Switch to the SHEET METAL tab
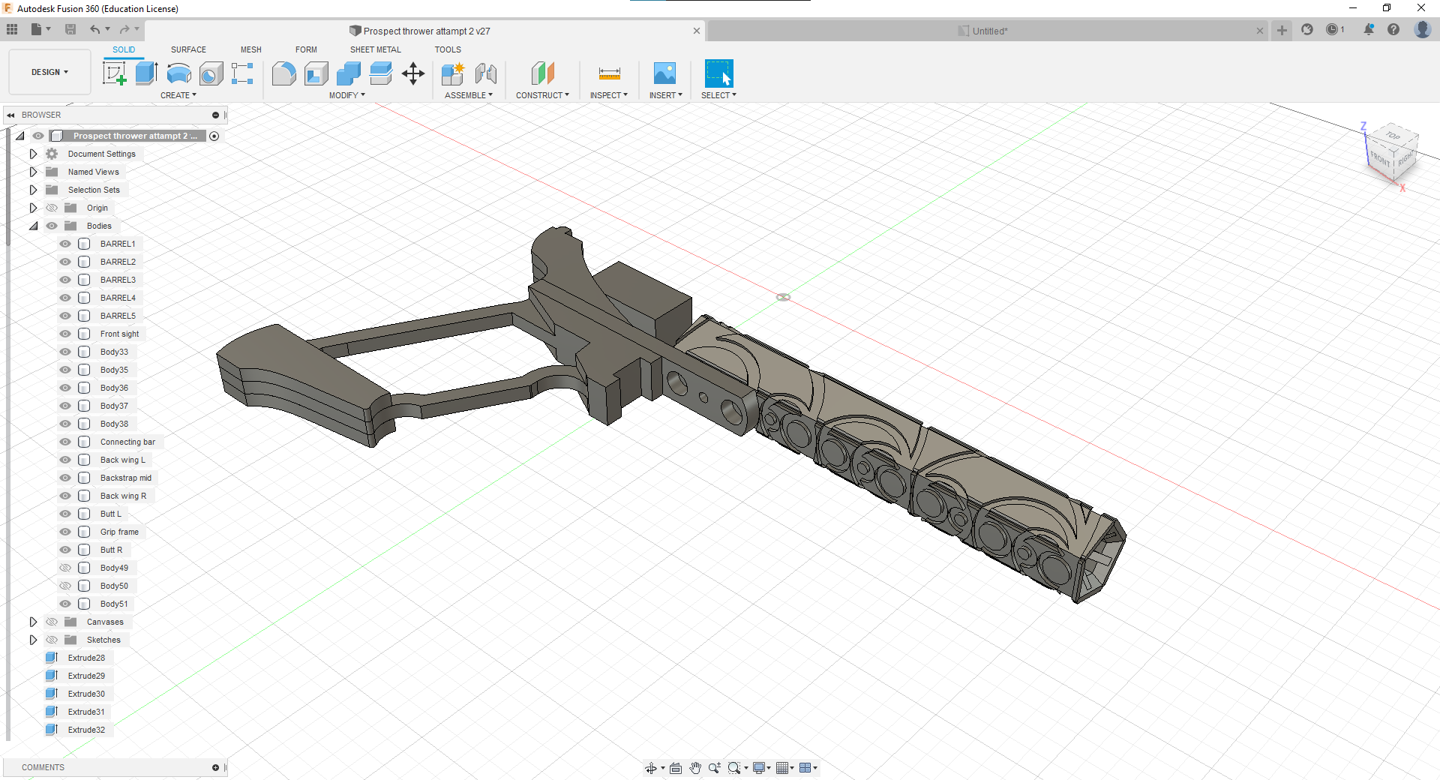 coord(376,49)
